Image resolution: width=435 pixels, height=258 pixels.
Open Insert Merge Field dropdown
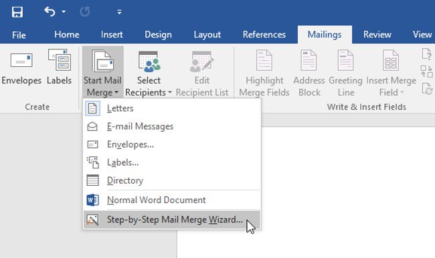[391, 74]
